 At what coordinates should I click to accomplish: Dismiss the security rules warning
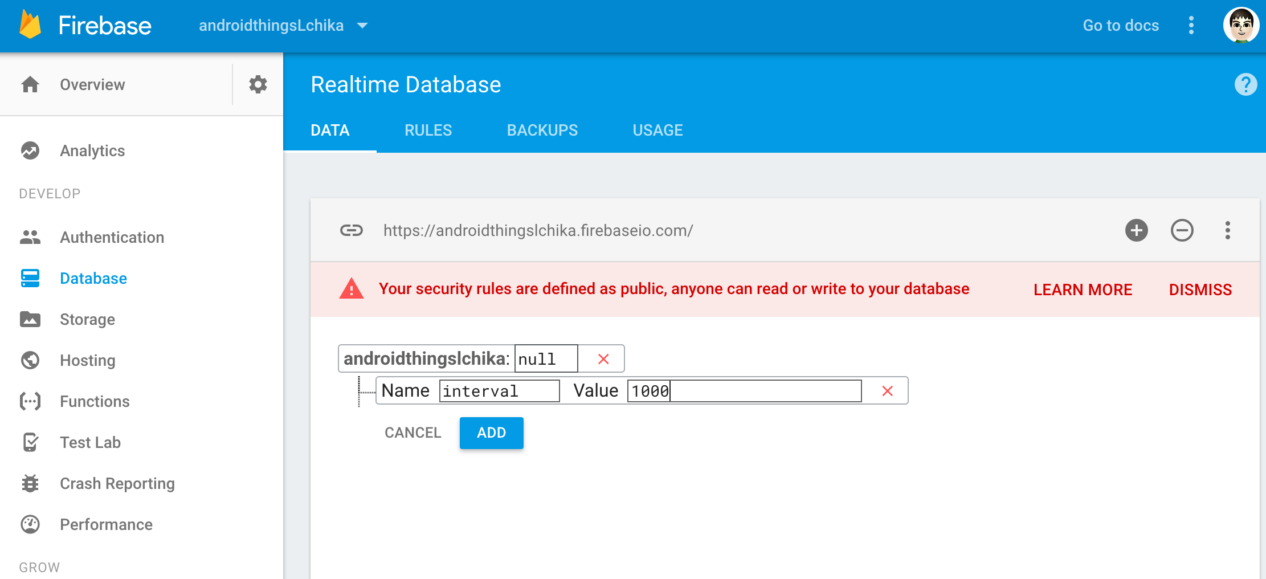(x=1200, y=289)
